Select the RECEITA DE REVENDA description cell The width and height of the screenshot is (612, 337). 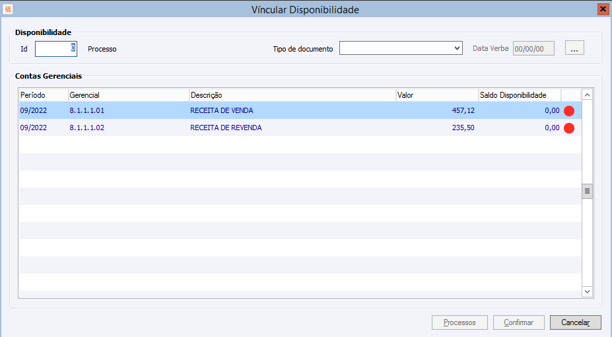226,128
